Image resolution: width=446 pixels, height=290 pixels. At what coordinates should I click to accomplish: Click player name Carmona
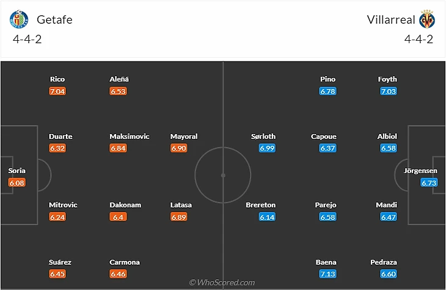(125, 263)
